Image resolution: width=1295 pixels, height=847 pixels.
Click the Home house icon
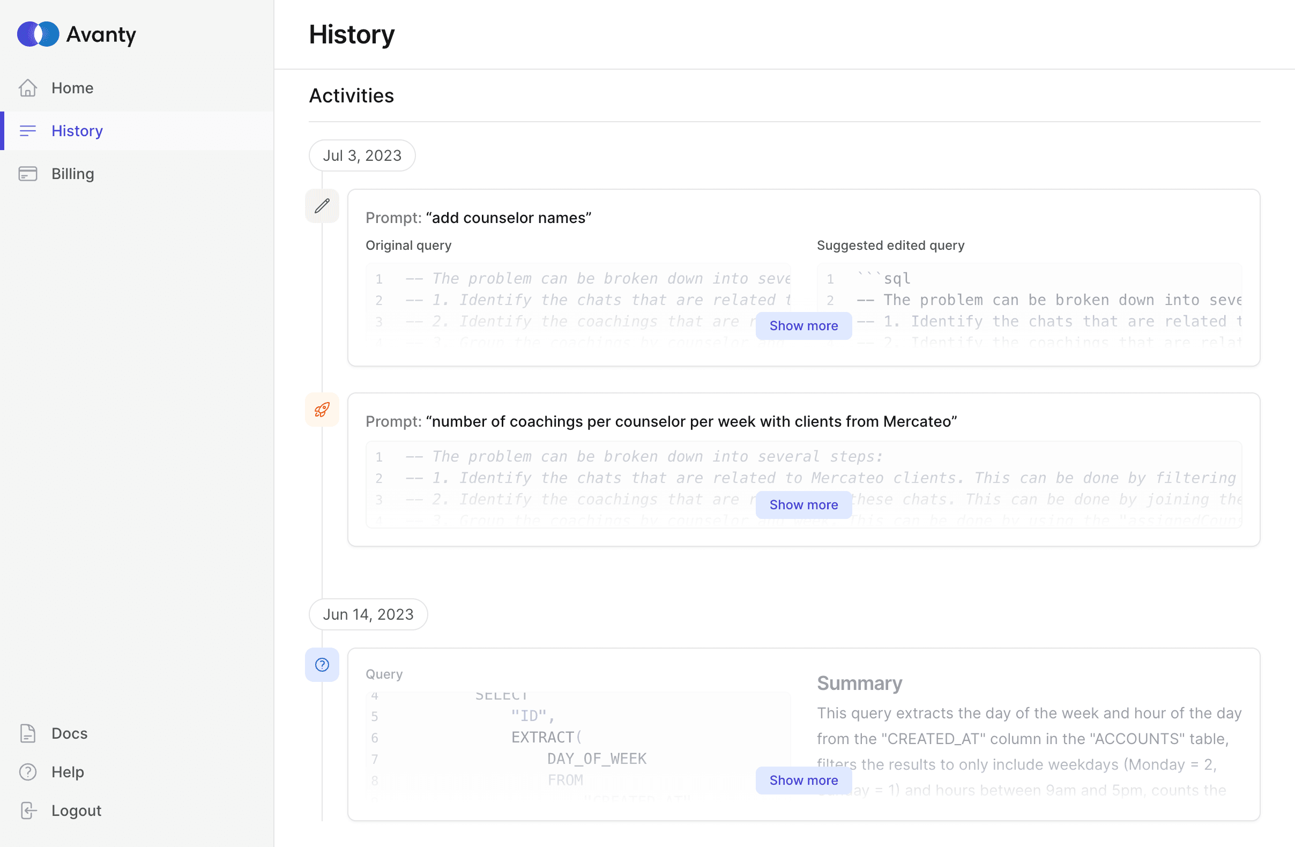coord(28,87)
